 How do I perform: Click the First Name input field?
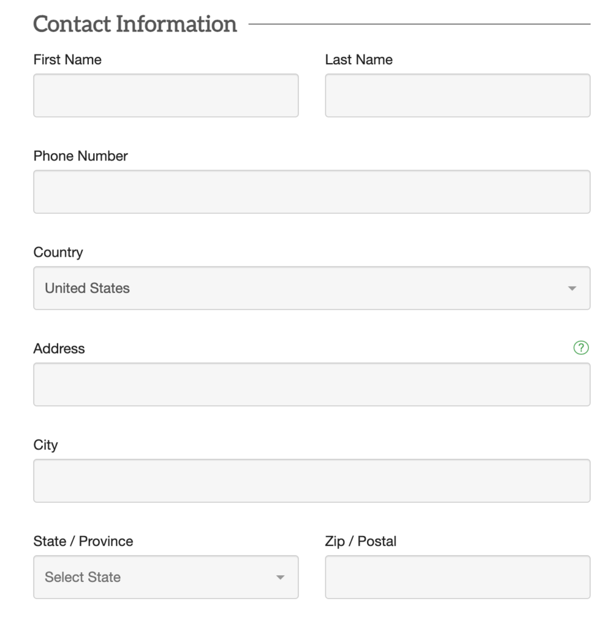[x=166, y=96]
